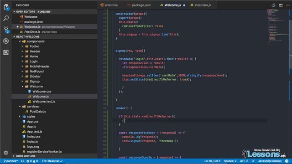Image resolution: width=292 pixels, height=164 pixels.
Task: Switch to the package.json tab
Action: 139,5
